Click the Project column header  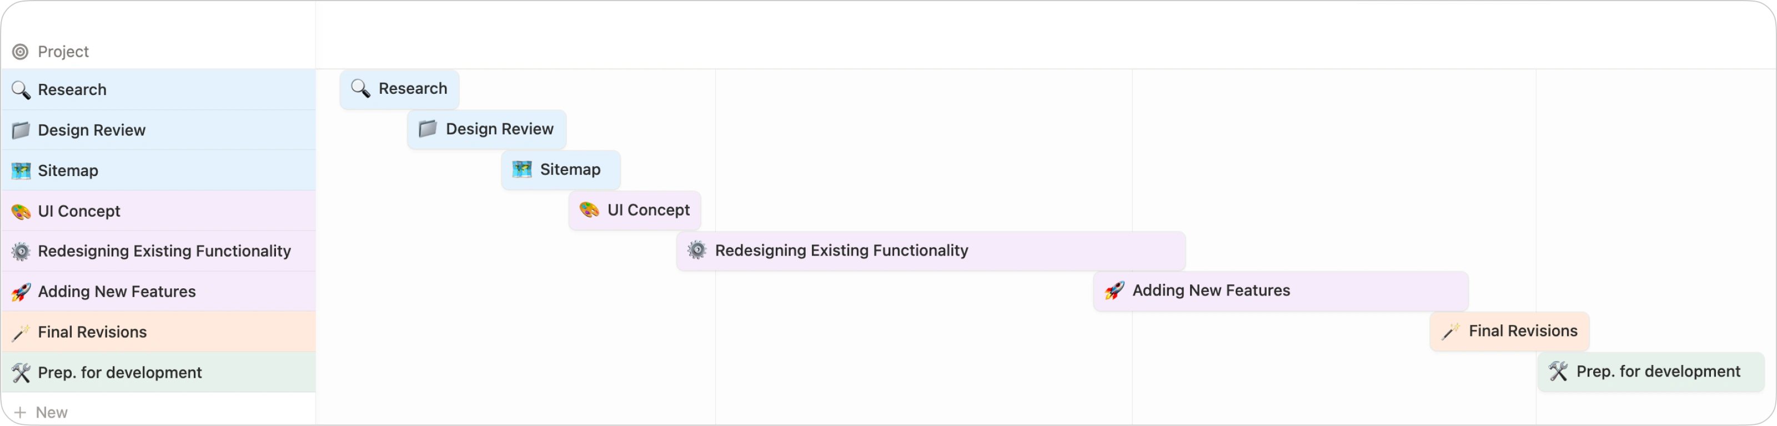63,52
